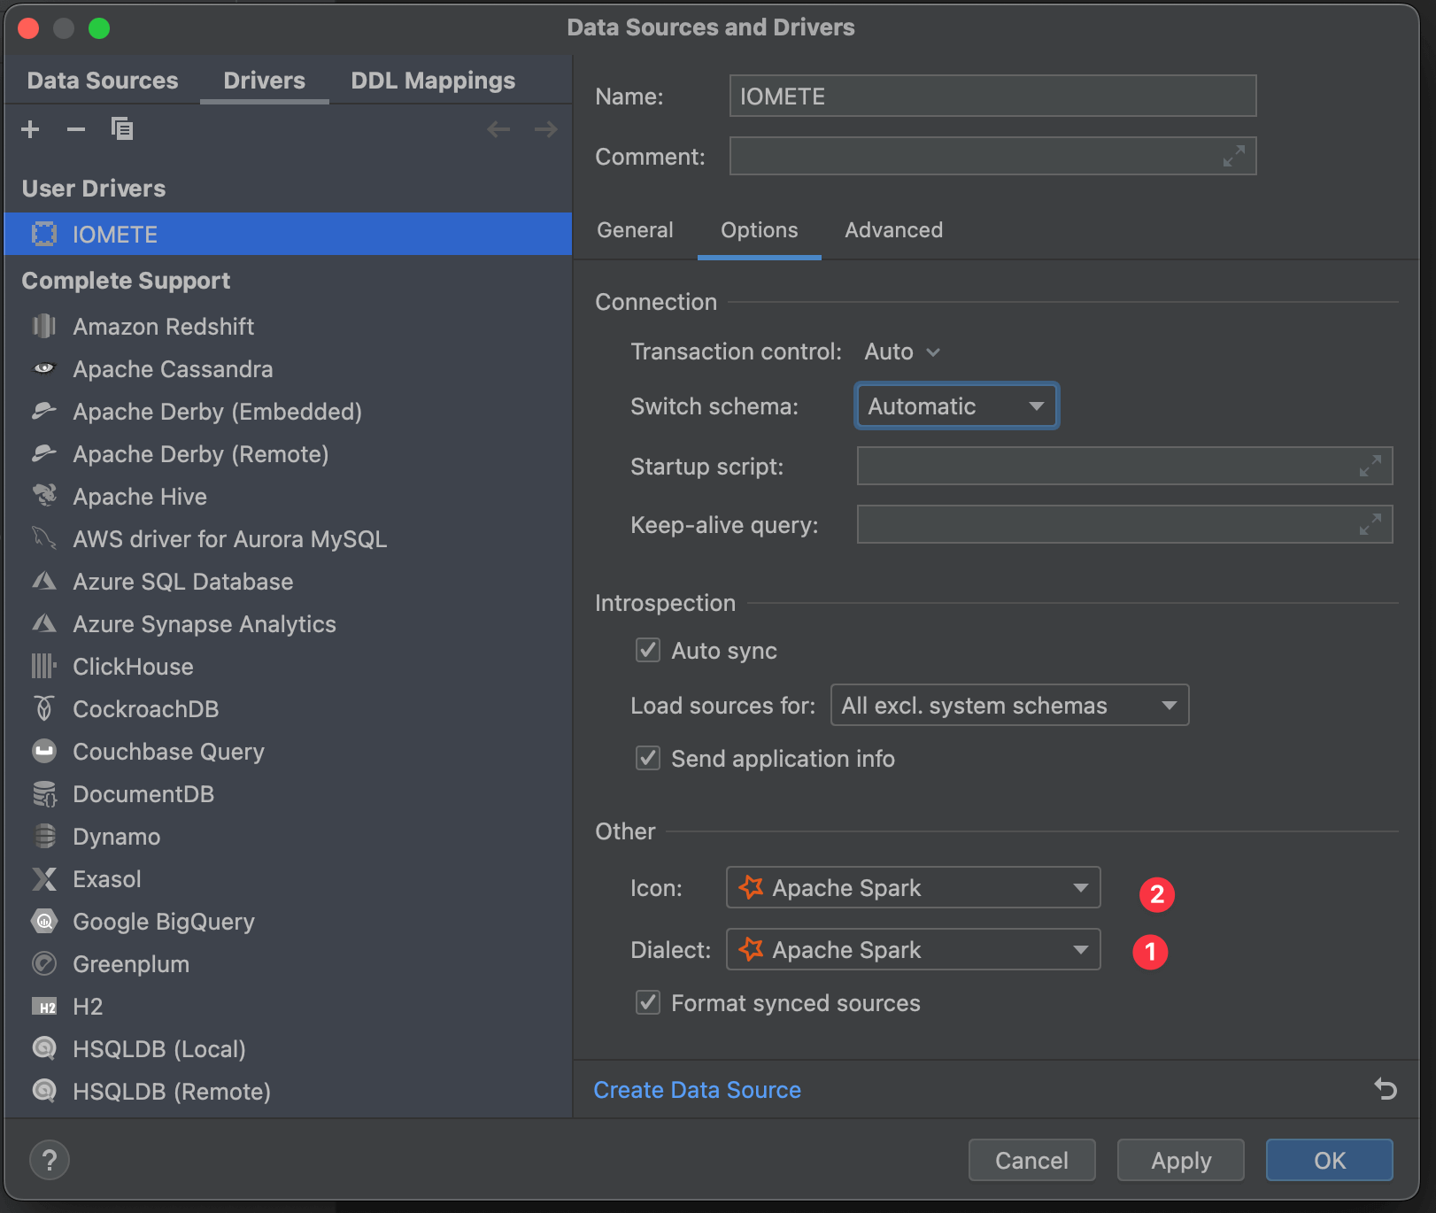The height and width of the screenshot is (1213, 1436).
Task: Switch to the Drivers tab
Action: (264, 81)
